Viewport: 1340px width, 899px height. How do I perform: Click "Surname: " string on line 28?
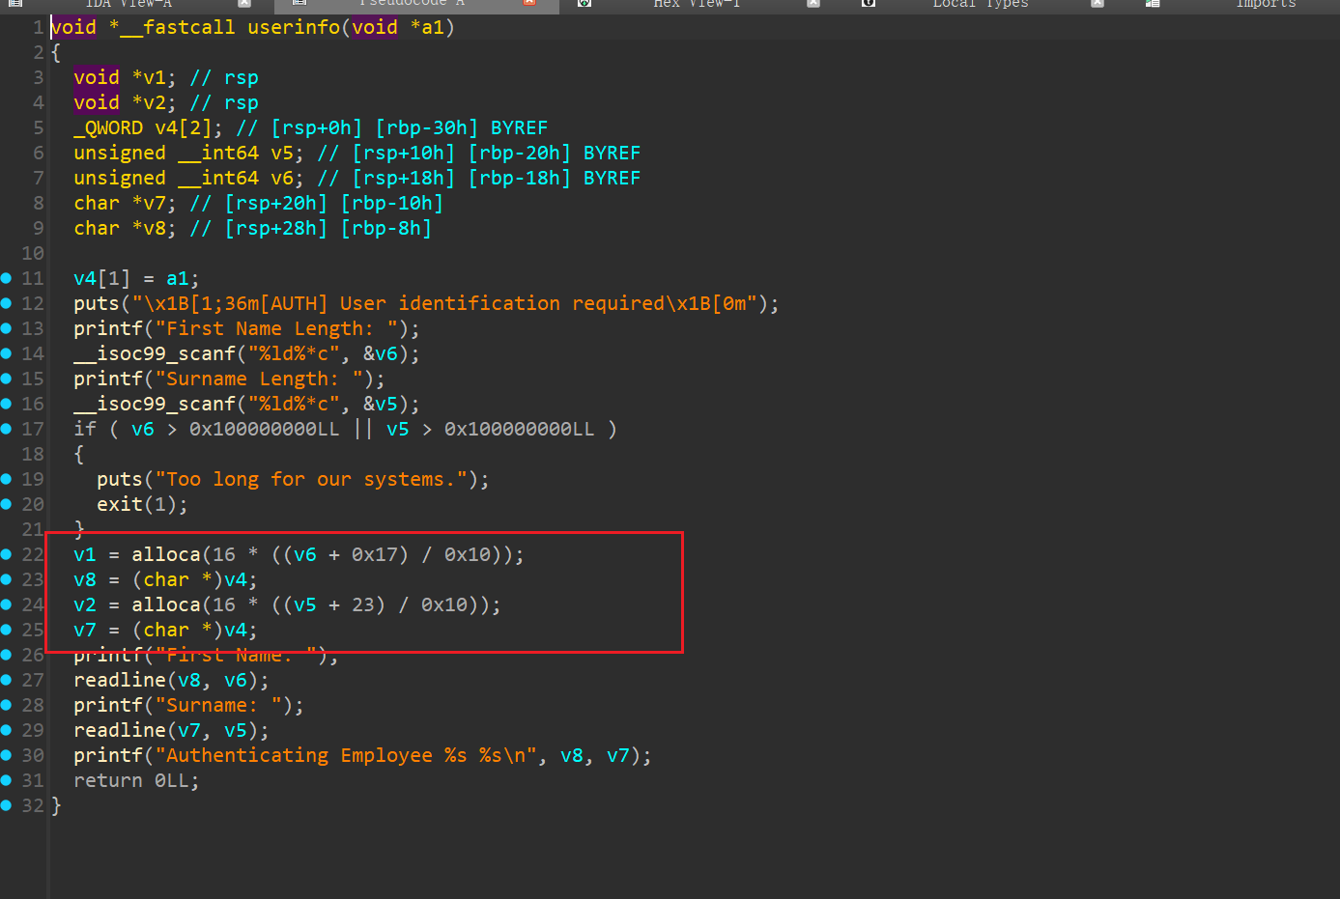(x=218, y=705)
